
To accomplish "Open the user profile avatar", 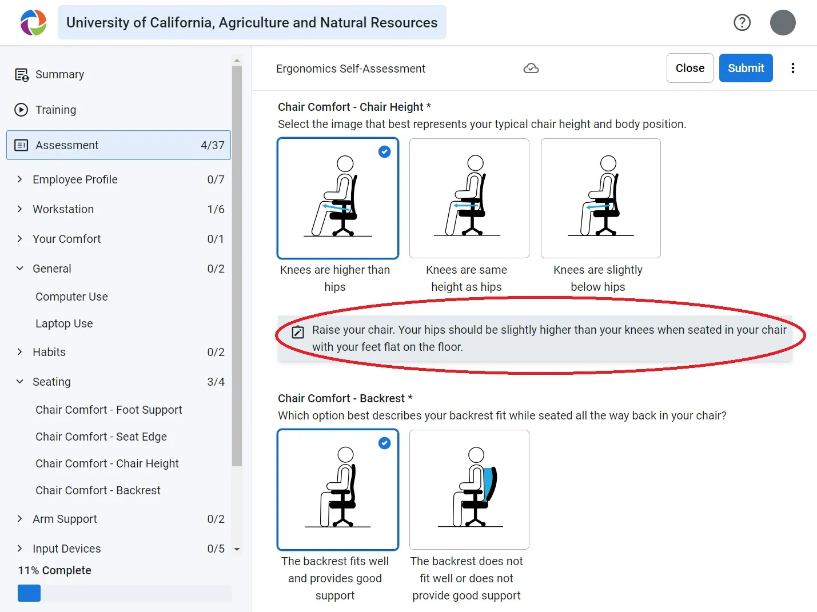I will coord(782,22).
